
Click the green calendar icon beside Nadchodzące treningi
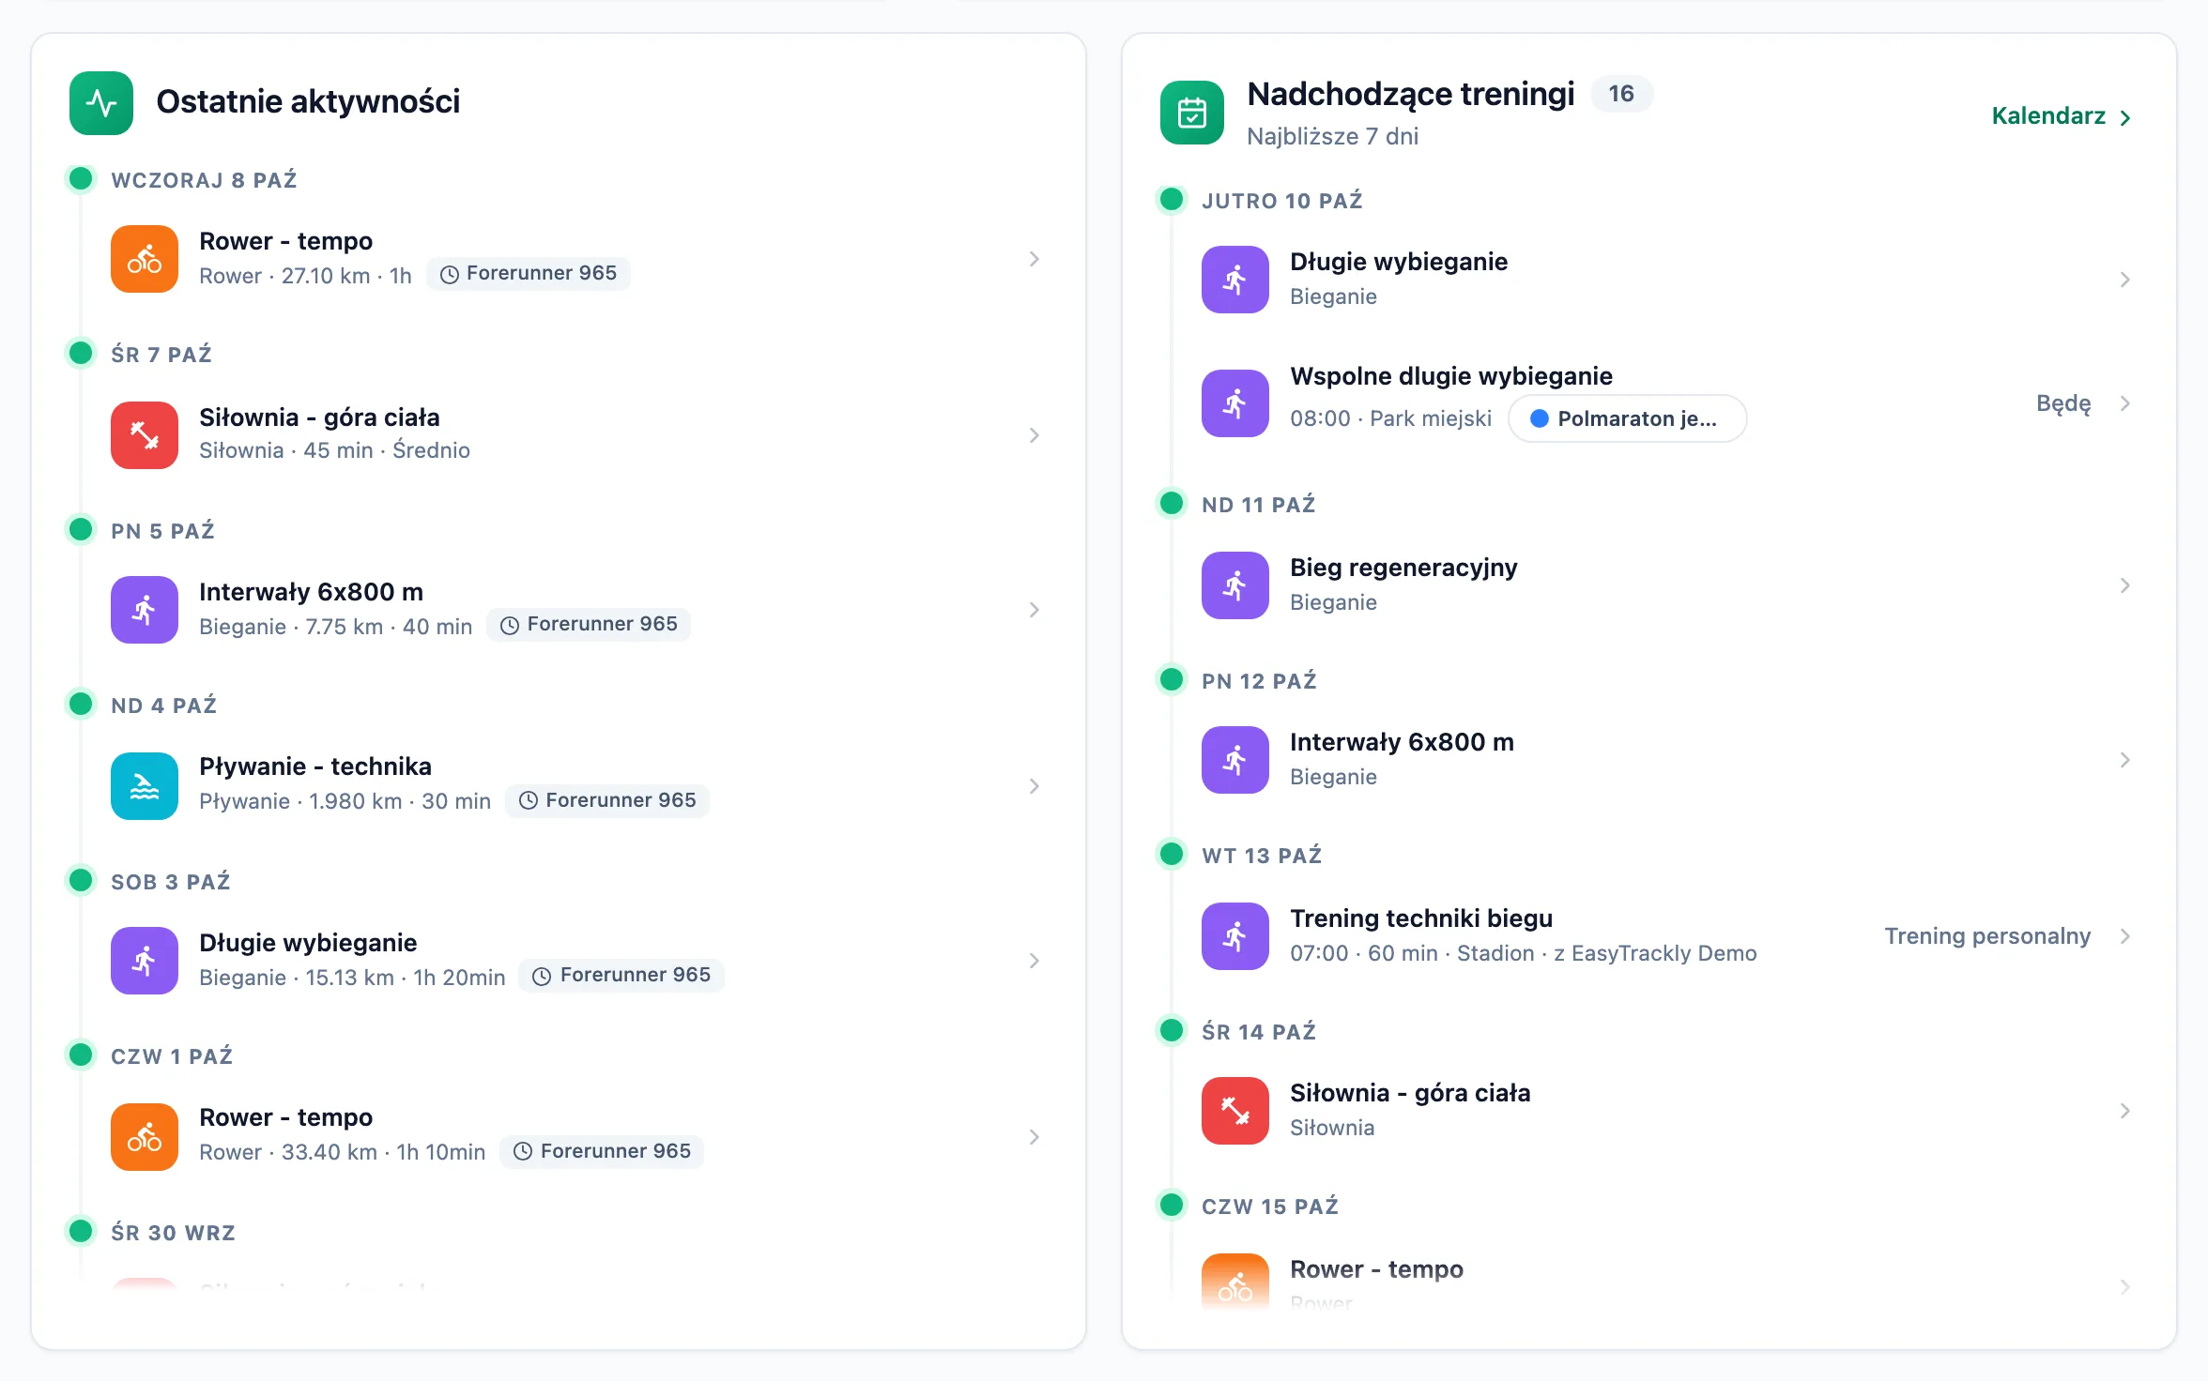click(1192, 113)
